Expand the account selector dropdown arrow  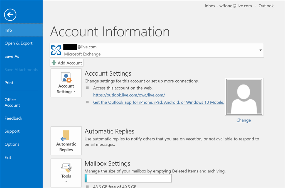(x=261, y=50)
